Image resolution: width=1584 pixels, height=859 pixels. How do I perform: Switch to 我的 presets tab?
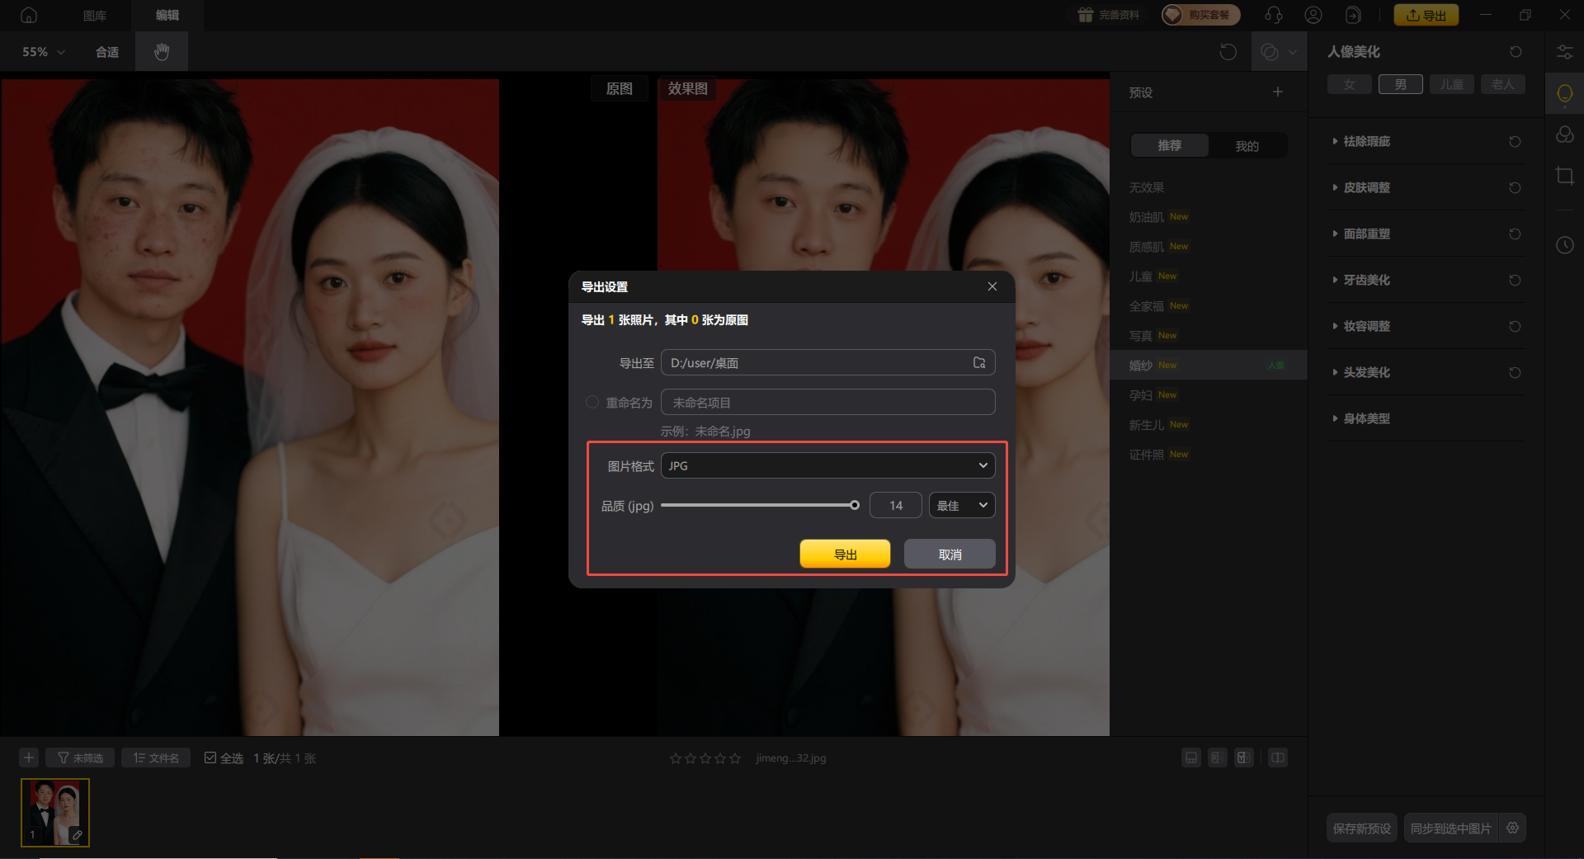1247,146
